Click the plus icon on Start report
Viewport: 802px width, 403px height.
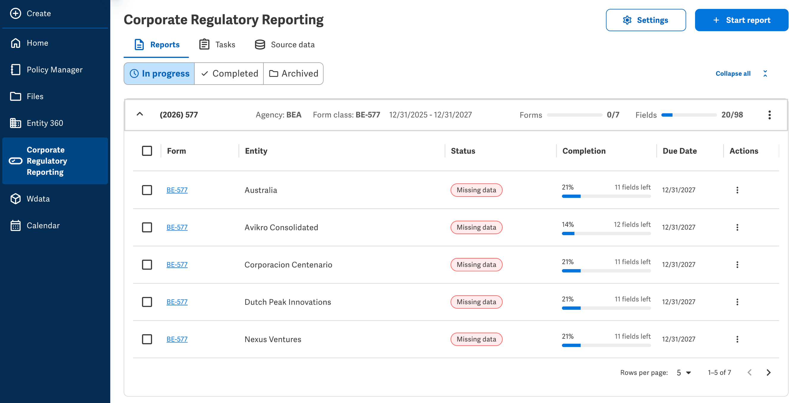pyautogui.click(x=716, y=20)
